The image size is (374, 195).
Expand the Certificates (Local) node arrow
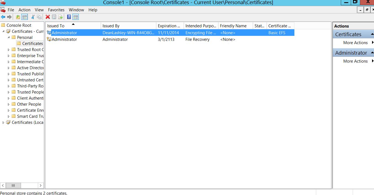click(x=3, y=122)
